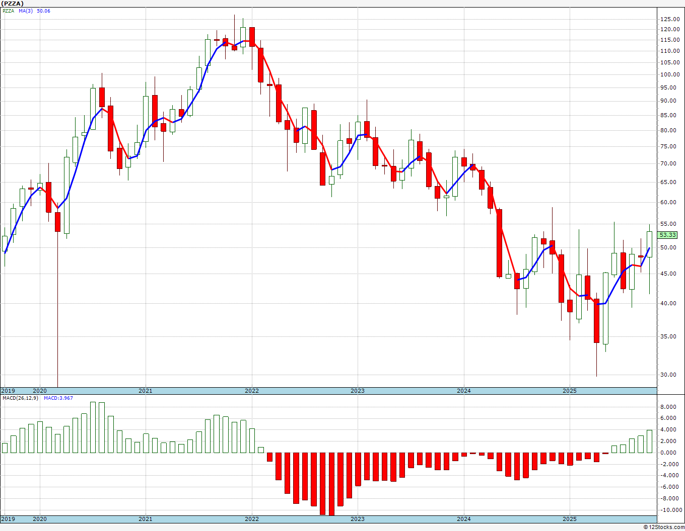This screenshot has width=685, height=531.
Task: Select 2020 on the MACD panel time axis
Action: [x=39, y=519]
